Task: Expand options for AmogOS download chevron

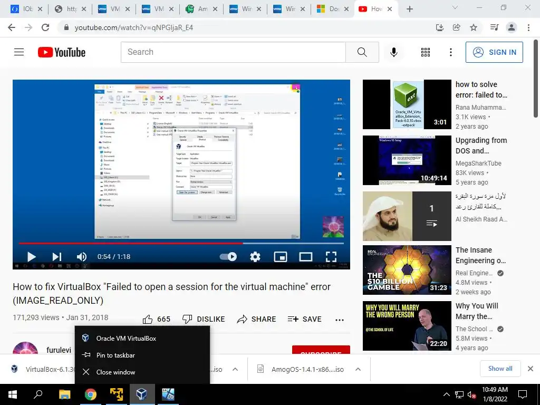Action: click(358, 369)
